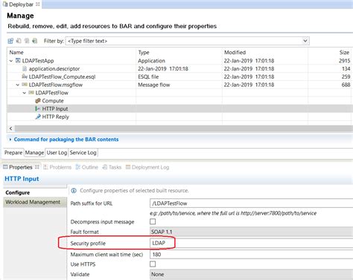The image size is (353, 280).
Task: Edit the Path suffix for URL field
Action: point(251,204)
